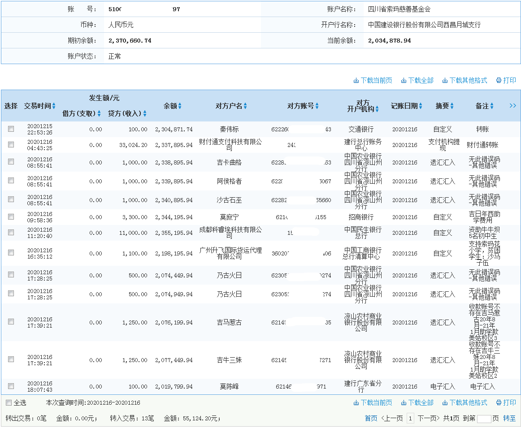Image resolution: width=521 pixels, height=428 pixels.
Task: Toggle the 摘要 column sort control
Action: point(452,106)
